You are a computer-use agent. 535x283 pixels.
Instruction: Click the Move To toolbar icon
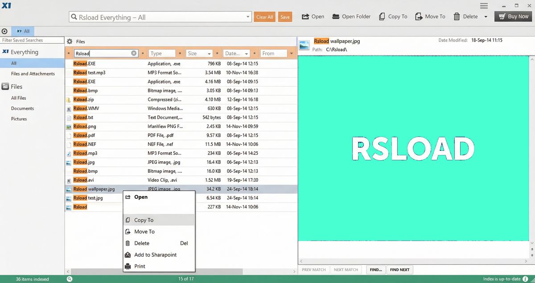click(419, 17)
